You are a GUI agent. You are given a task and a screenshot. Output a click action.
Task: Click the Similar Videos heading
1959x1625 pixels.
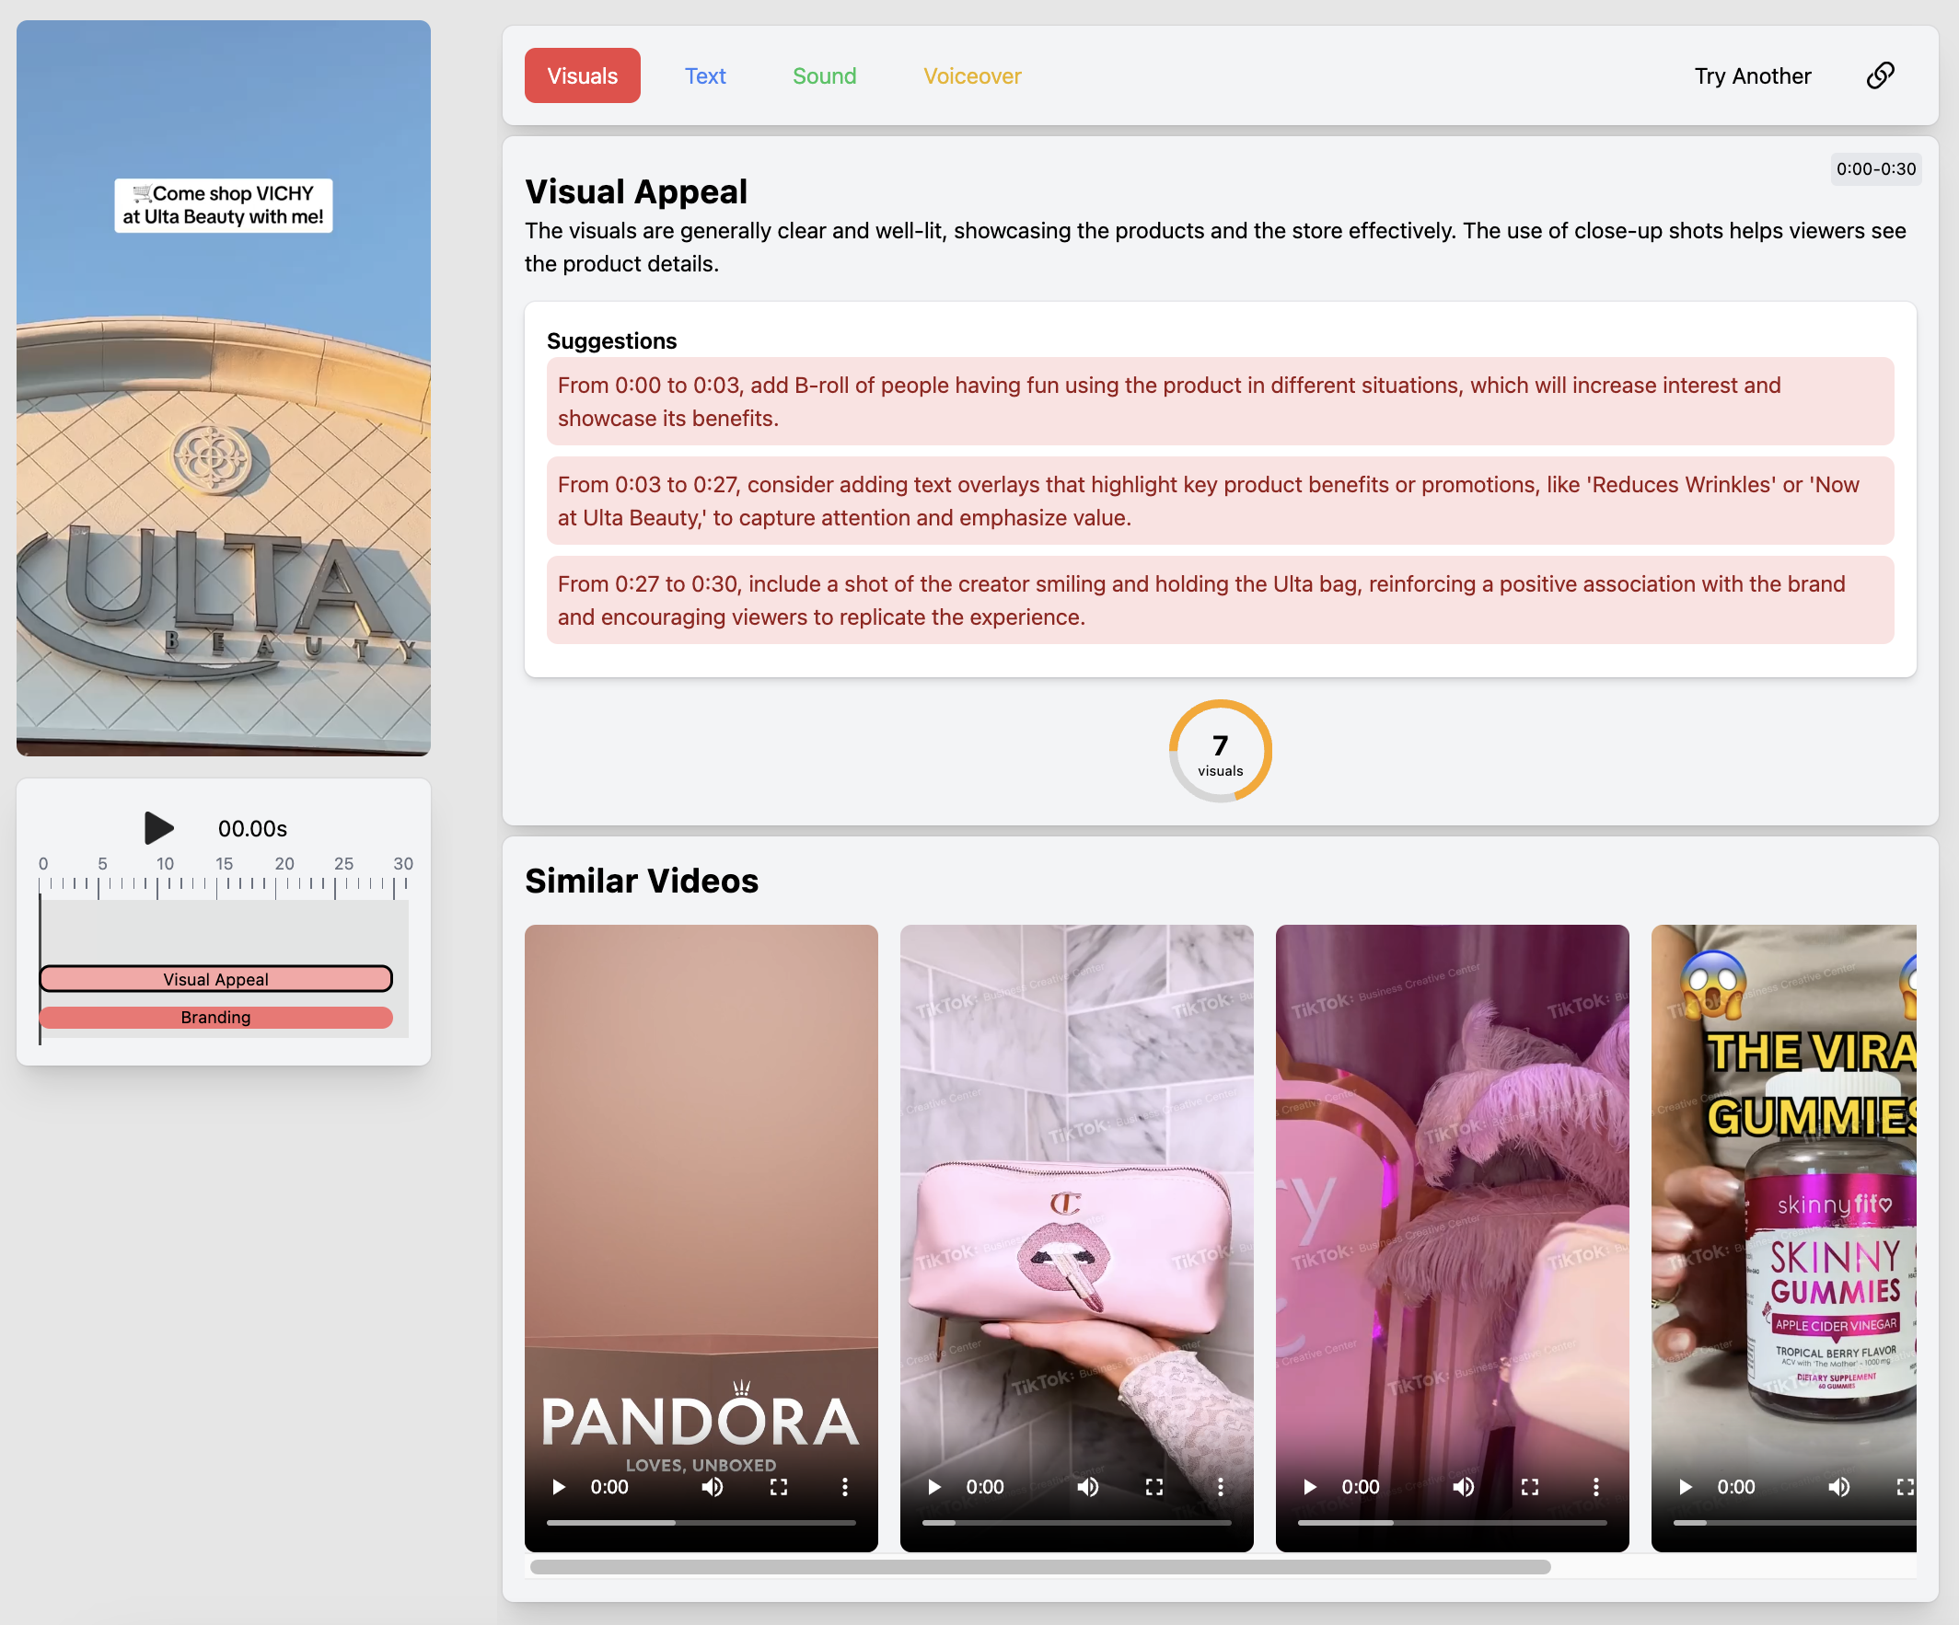coord(642,881)
